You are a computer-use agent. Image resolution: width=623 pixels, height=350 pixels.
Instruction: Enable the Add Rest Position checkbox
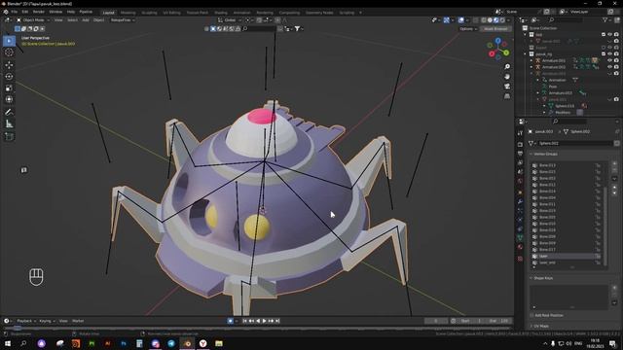point(532,315)
